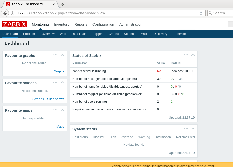The height and width of the screenshot is (167, 233).
Task: Reload the page with the refresh icon
Action: (x=201, y=13)
